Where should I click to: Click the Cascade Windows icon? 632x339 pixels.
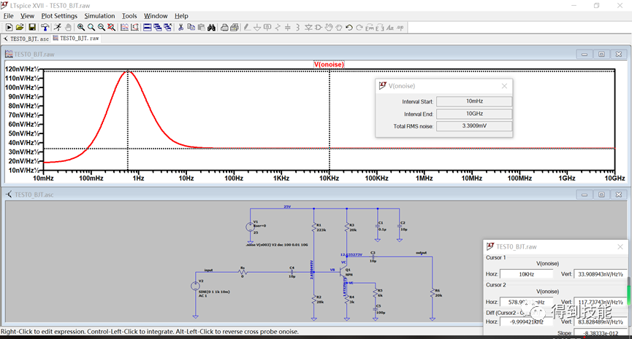tap(158, 28)
